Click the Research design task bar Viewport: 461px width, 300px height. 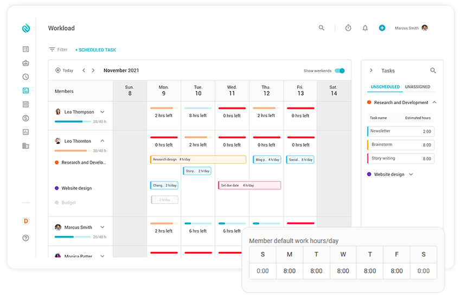(198, 159)
